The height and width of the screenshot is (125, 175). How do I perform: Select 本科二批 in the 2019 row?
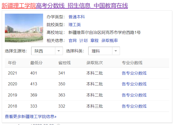coord(95,95)
